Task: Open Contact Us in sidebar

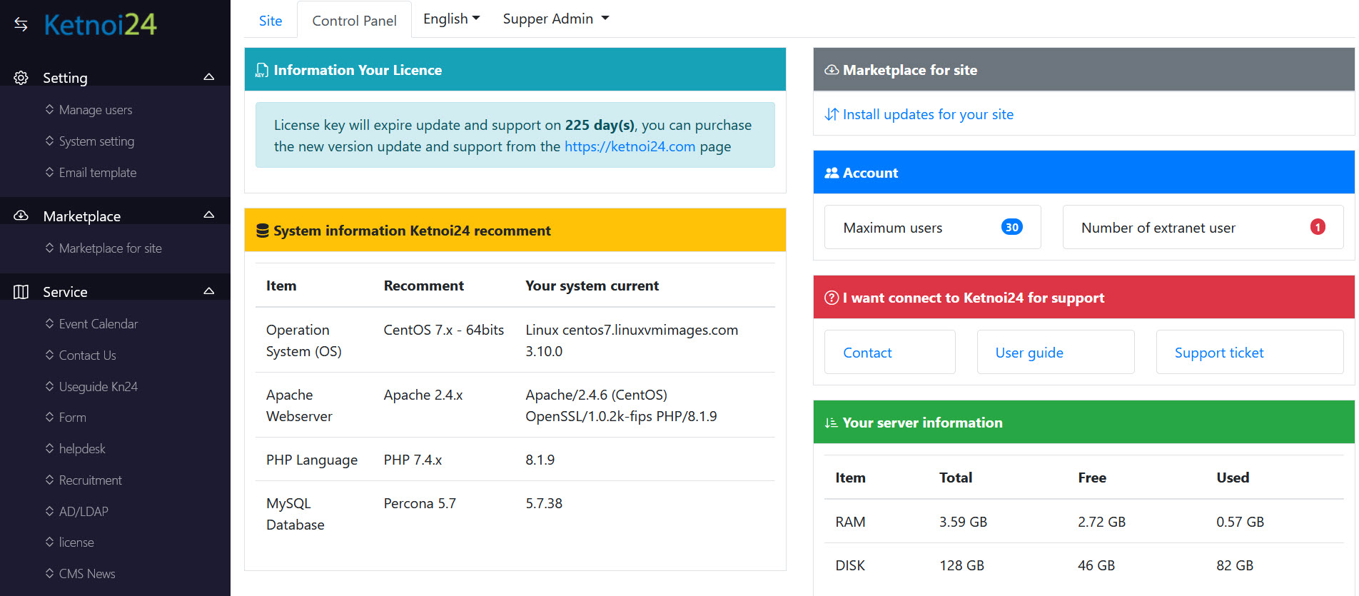Action: click(88, 355)
